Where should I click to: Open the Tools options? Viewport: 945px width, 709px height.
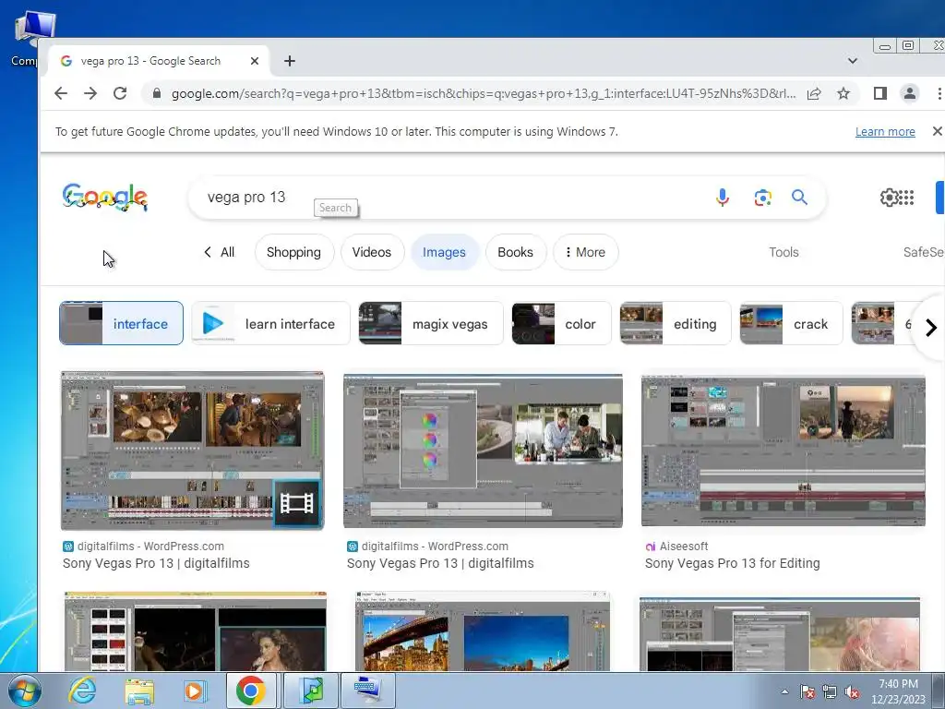coord(784,252)
